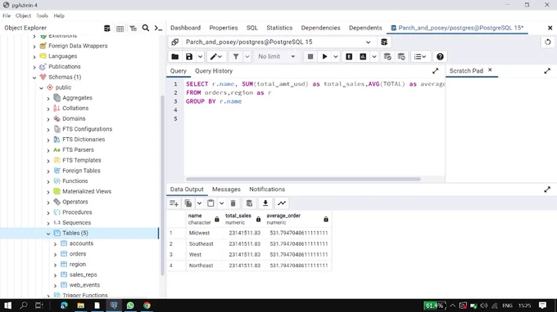Click the horizontal scrollbar of query editor
Viewport: 557px width, 312px height.
click(303, 179)
